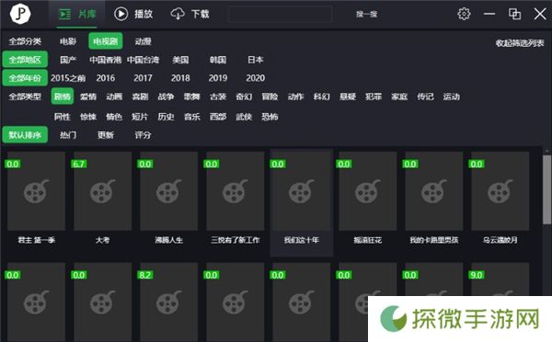Viewport: 552px width, 342px height.
Task: Select the 动漫 category
Action: [x=143, y=41]
